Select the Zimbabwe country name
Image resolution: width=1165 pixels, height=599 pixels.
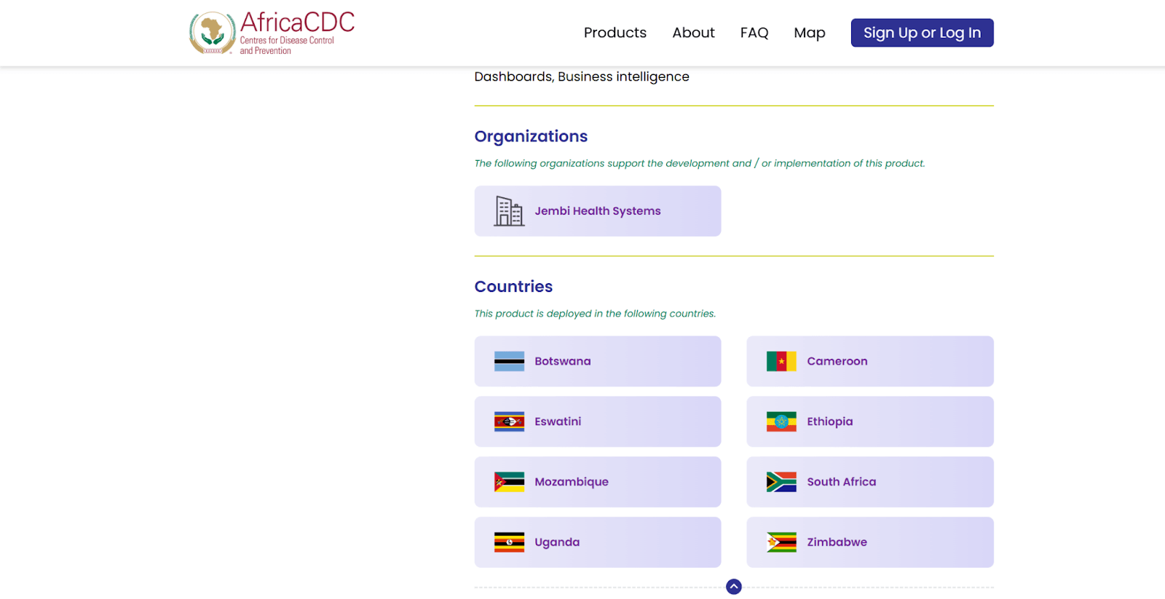pos(837,542)
